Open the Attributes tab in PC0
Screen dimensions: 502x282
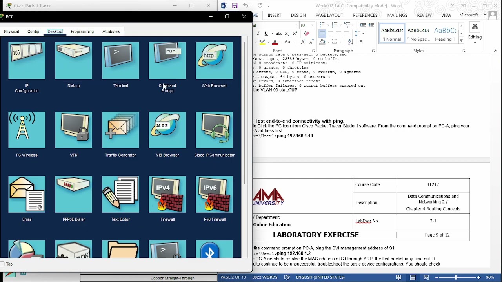click(111, 31)
